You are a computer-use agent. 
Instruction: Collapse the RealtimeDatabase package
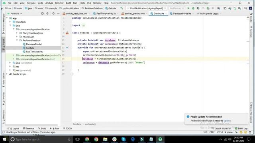[x=17, y=41]
